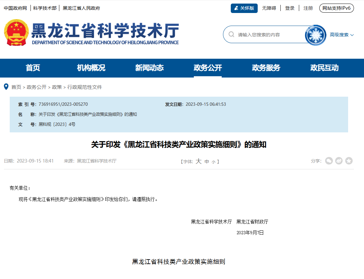Click the 登录 login link
This screenshot has width=364, height=279.
(x=289, y=8)
